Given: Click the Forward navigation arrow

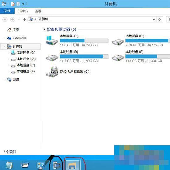Looking at the screenshot, I should point(12,20).
